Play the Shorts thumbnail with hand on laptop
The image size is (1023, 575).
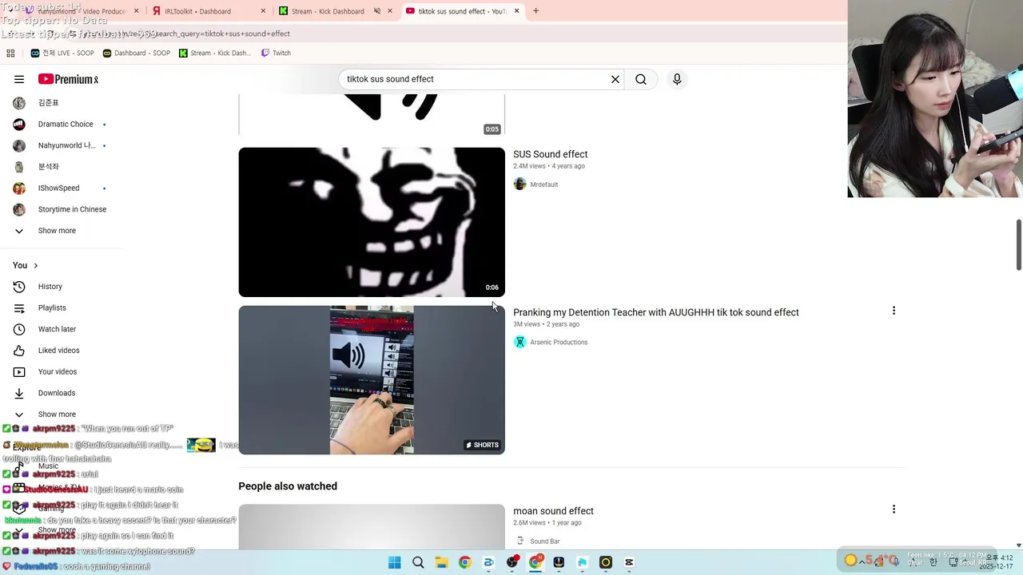[372, 380]
